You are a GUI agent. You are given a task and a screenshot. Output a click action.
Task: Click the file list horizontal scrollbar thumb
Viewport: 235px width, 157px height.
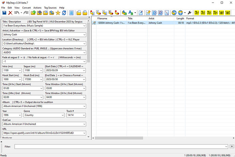(x=119, y=138)
